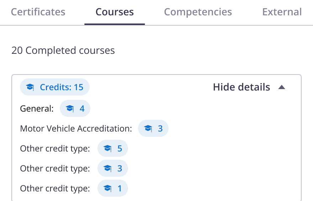This screenshot has height=201, width=313.
Task: Click cap icon next to Motor Vehicle Accreditation
Action: [148, 129]
